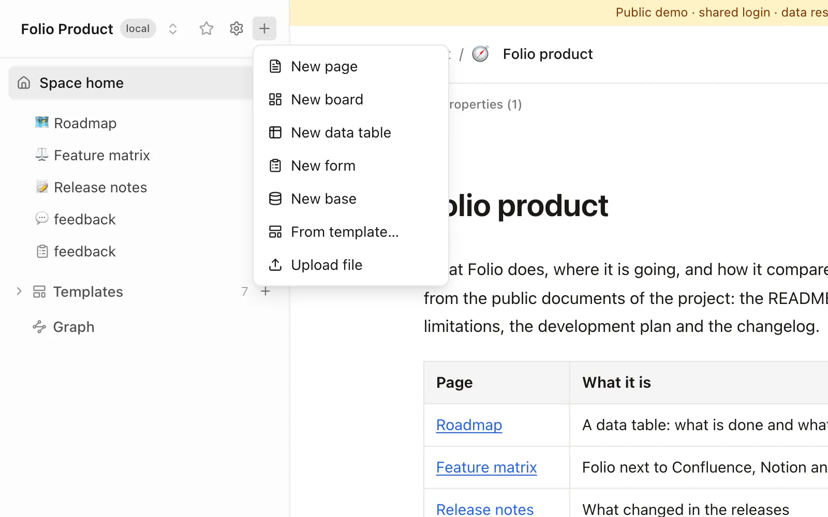Pick From template… in the create menu

[x=351, y=232]
